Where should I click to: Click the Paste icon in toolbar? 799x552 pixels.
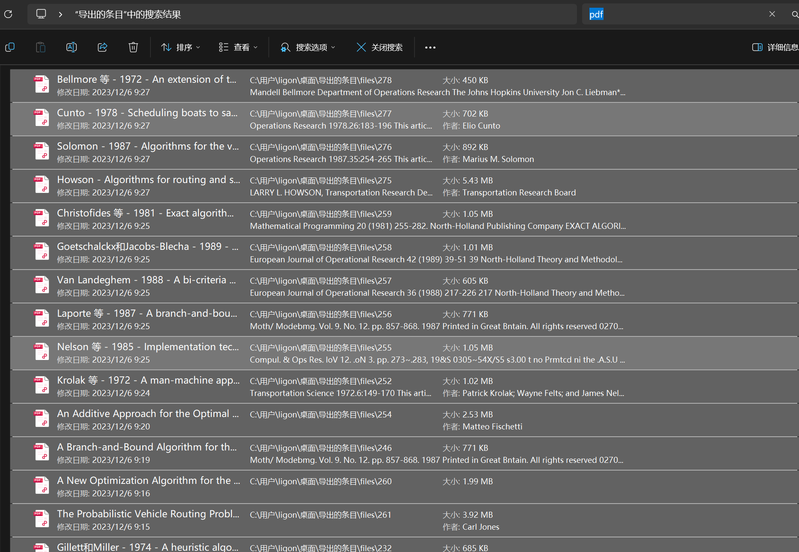pos(41,47)
